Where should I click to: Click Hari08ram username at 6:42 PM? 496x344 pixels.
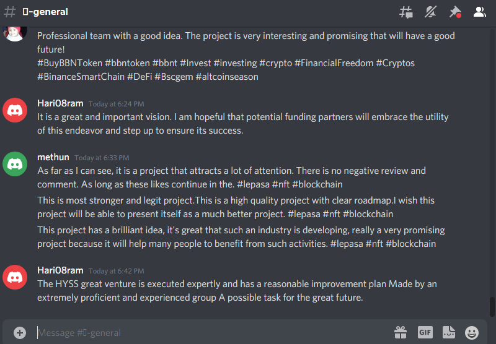pos(60,270)
